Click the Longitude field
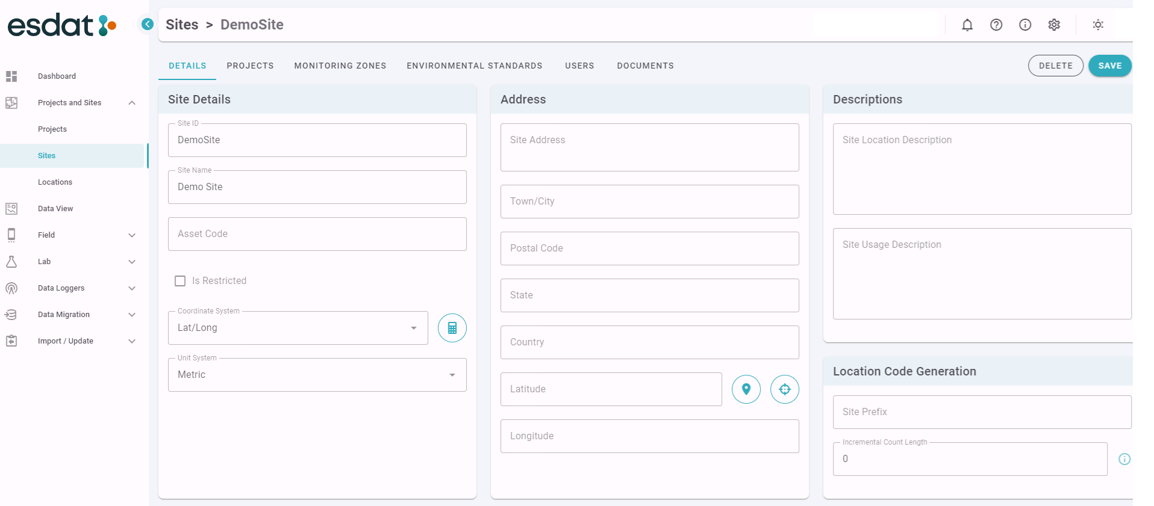Viewport: 1154px width, 506px height. point(650,436)
